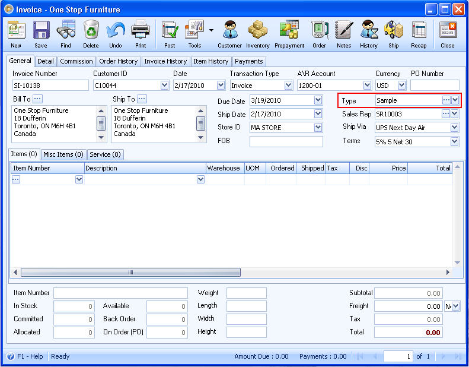Image resolution: width=469 pixels, height=367 pixels.
Task: Open the Bill To ellipsis lookup button
Action: point(38,99)
